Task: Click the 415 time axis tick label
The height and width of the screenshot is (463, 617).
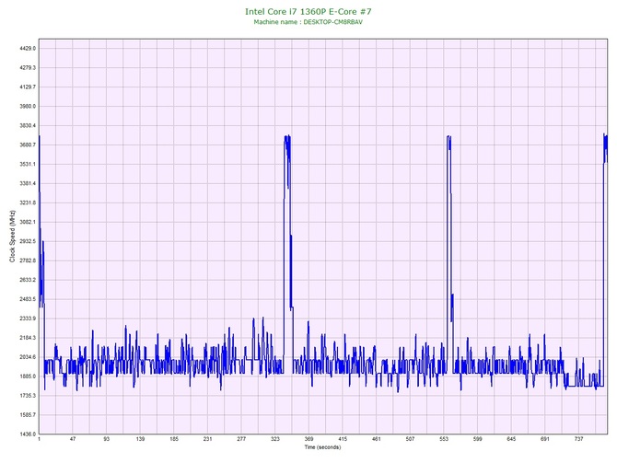Action: click(343, 439)
